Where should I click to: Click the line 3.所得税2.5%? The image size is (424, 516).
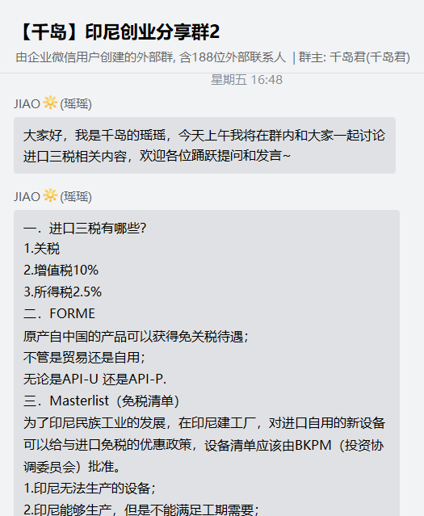62,292
